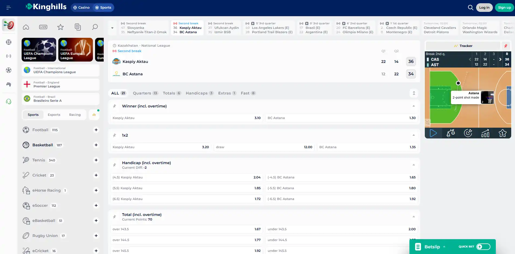Open the hamburger menu icon
This screenshot has width=515, height=254.
tap(9, 8)
